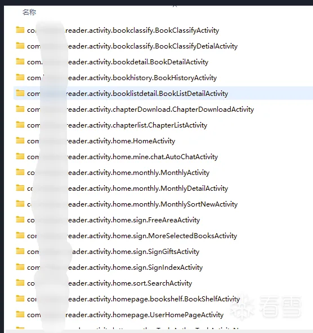The height and width of the screenshot is (333, 313).
Task: Select folder icon of ChapterDownloadActivity row
Action: [20, 109]
